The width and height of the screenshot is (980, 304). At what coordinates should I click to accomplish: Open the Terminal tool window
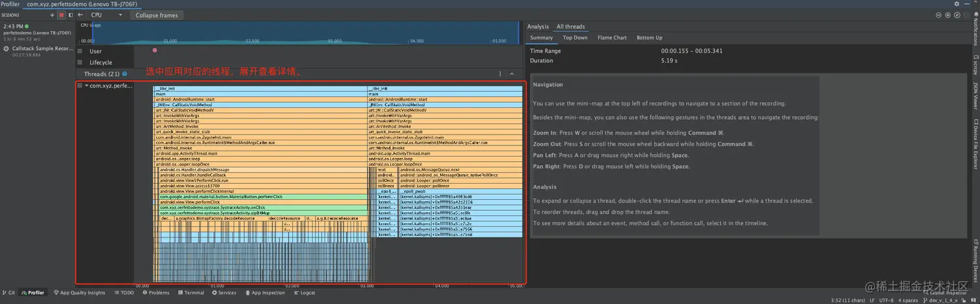(x=190, y=293)
